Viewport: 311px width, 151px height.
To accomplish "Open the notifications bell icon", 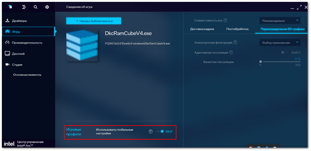I will (10, 7).
